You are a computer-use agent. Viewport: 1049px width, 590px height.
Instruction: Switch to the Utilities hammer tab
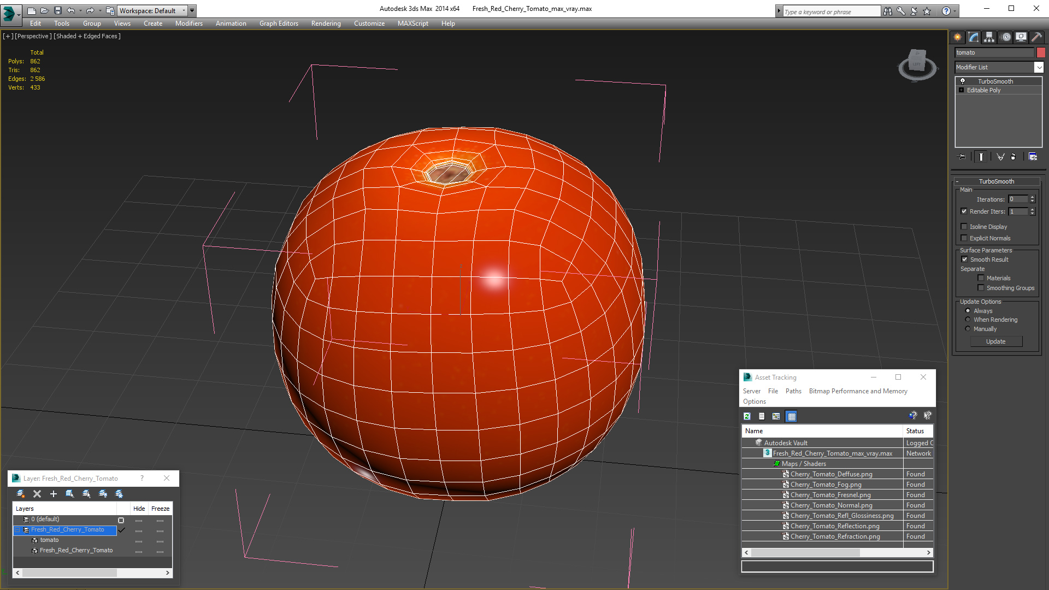pos(1036,37)
